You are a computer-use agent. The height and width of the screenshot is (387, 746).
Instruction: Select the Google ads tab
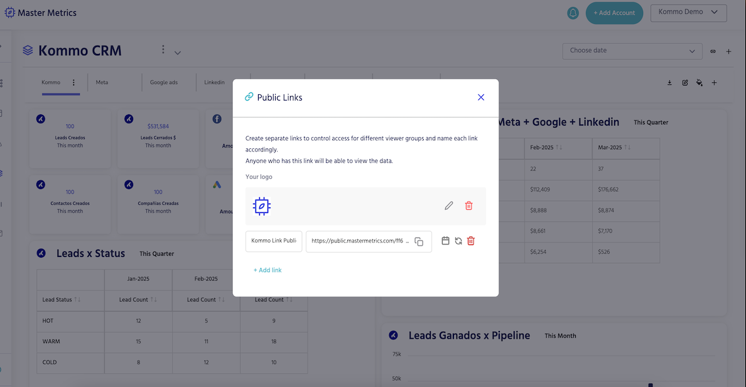click(x=163, y=82)
